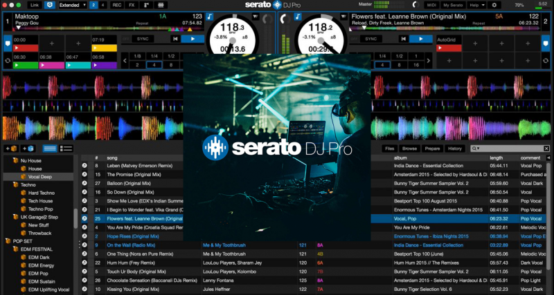Switch library to album art list view icon

tap(66, 149)
